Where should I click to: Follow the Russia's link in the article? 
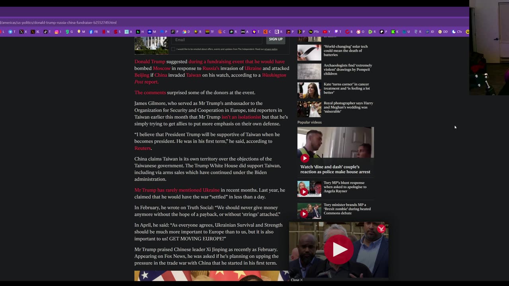coord(211,68)
